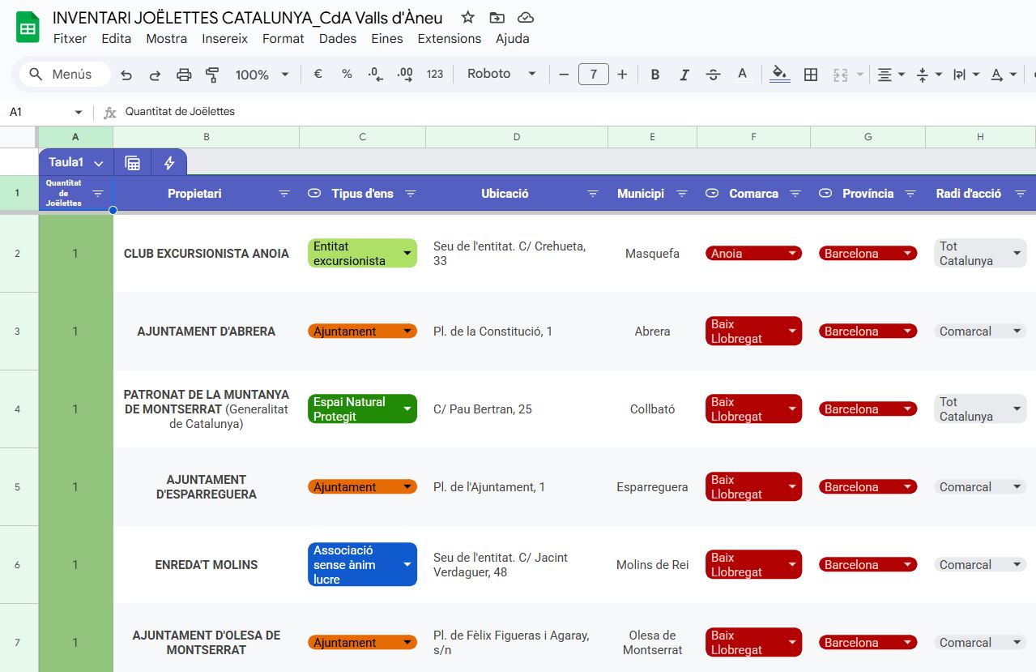Open the fill color picker
This screenshot has width=1036, height=672.
(x=779, y=75)
